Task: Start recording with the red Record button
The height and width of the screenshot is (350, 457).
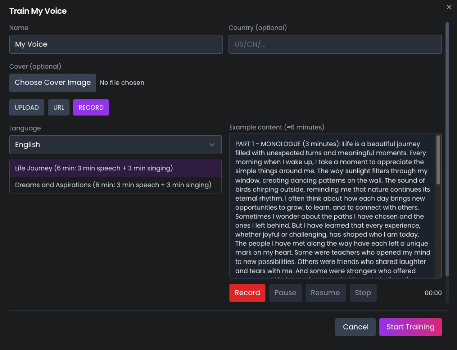Action: point(247,293)
